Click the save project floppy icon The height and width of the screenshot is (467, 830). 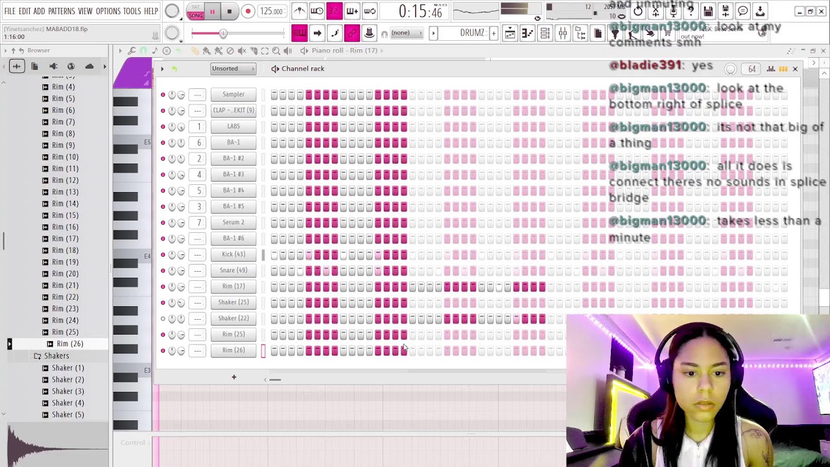[708, 11]
